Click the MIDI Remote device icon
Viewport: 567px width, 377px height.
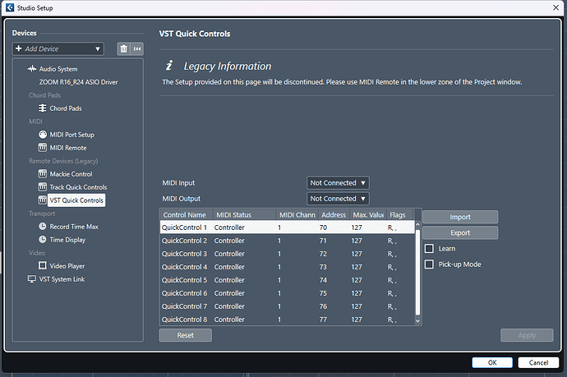[x=43, y=148]
